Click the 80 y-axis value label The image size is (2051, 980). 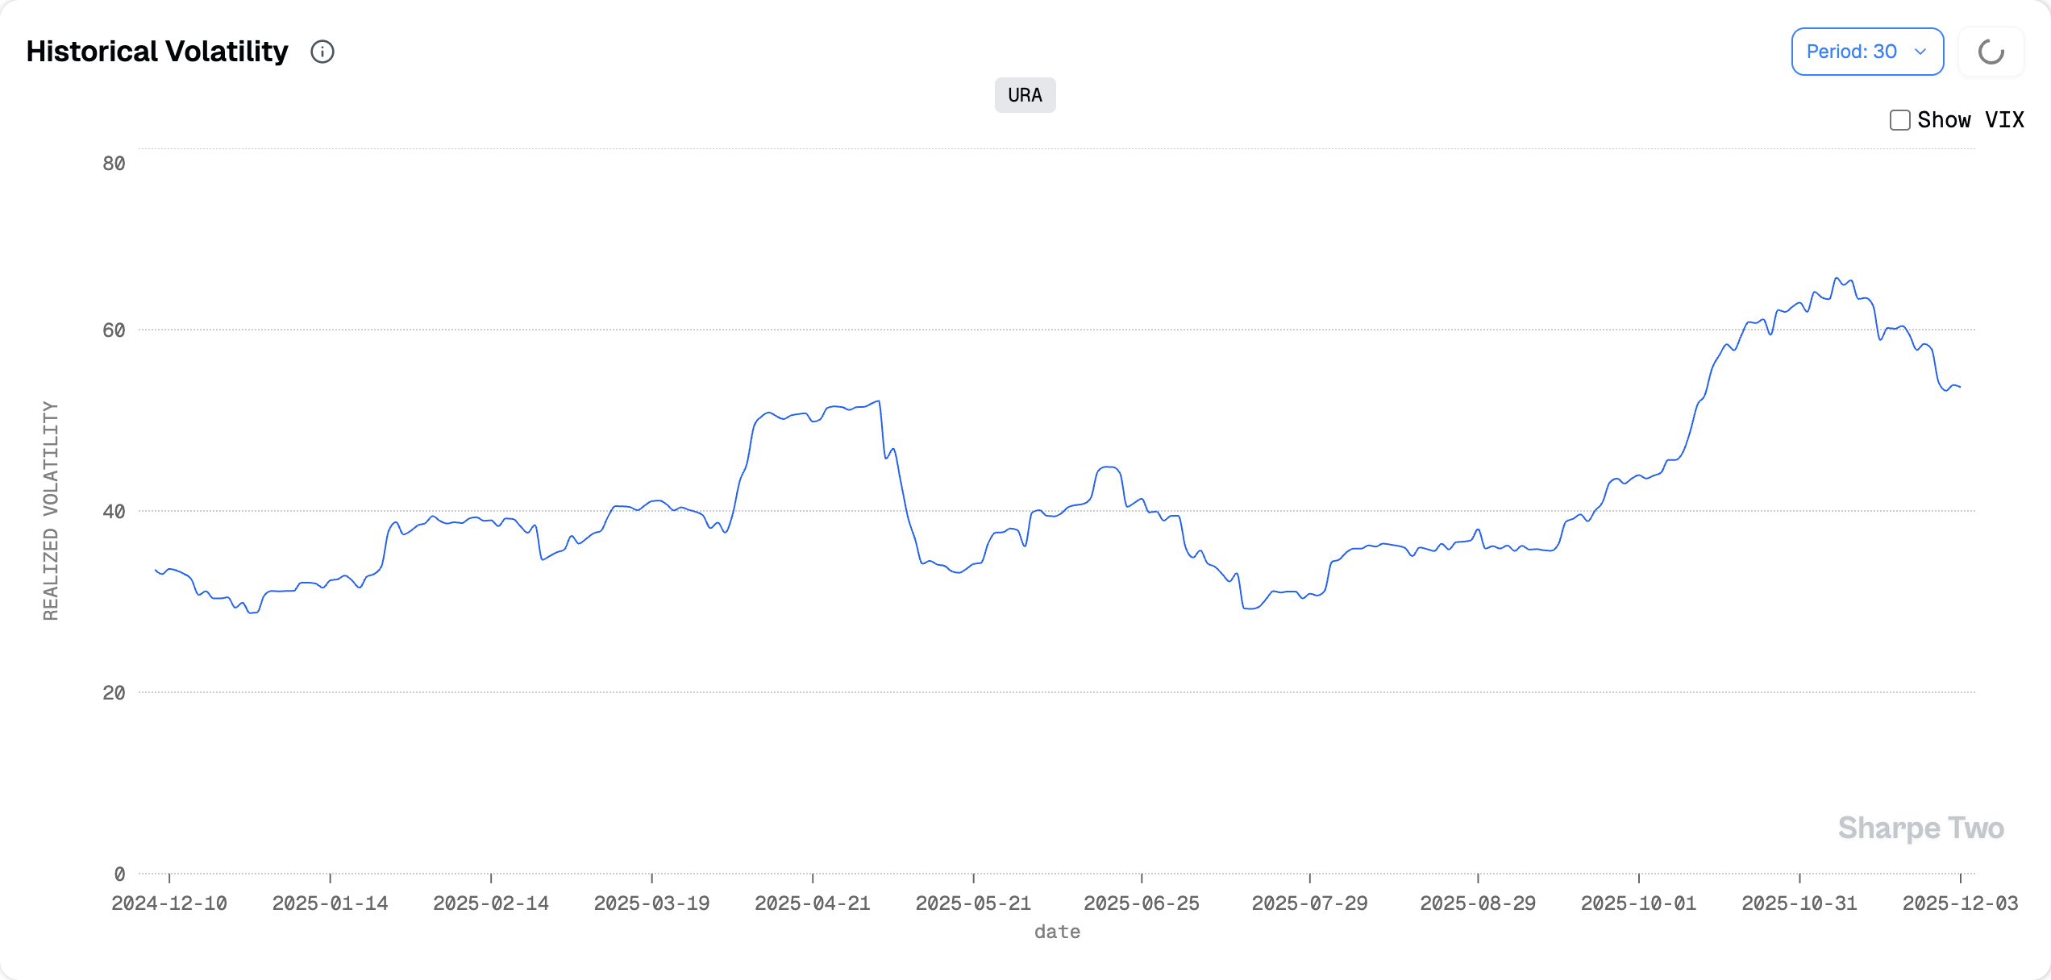[x=114, y=164]
